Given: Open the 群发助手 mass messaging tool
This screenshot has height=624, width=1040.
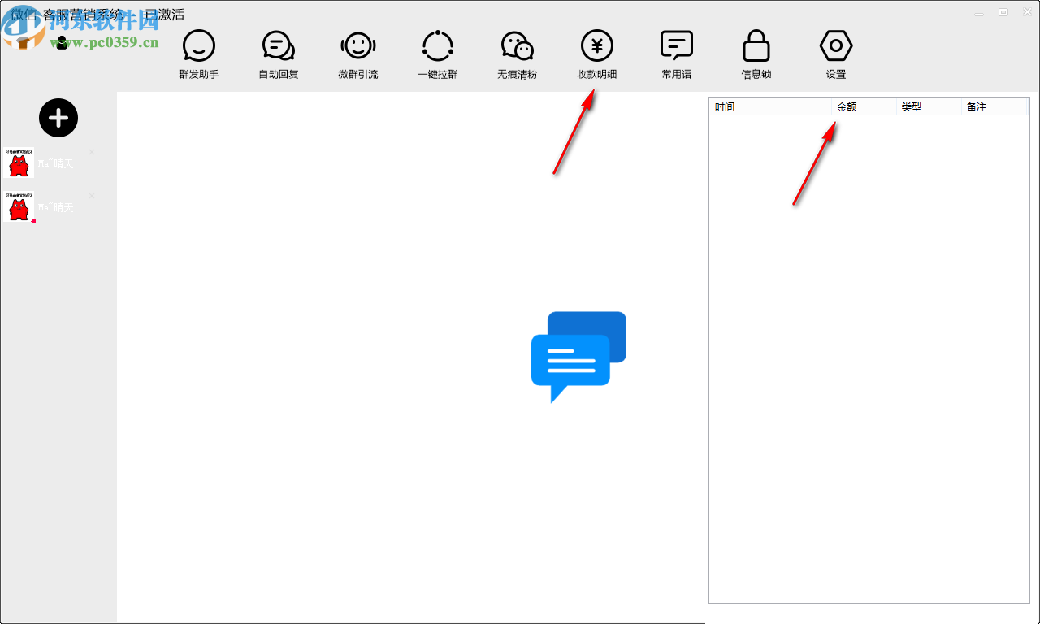Looking at the screenshot, I should (x=199, y=54).
